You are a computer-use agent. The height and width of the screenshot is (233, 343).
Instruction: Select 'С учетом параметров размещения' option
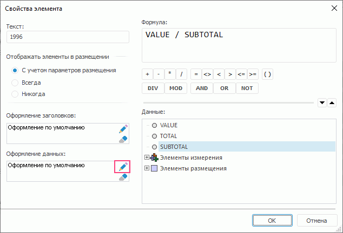15,70
